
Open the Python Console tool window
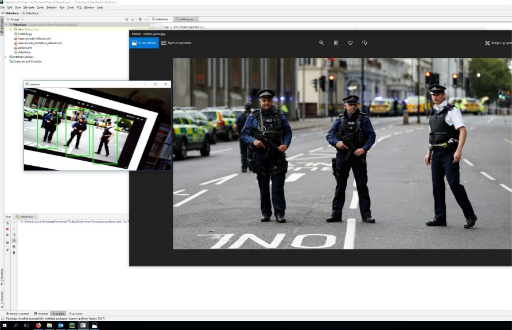(x=18, y=314)
